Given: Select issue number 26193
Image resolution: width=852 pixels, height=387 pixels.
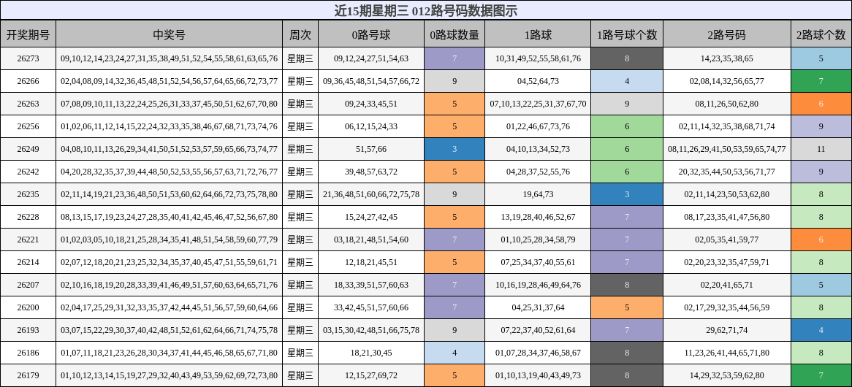Looking at the screenshot, I should pos(28,330).
